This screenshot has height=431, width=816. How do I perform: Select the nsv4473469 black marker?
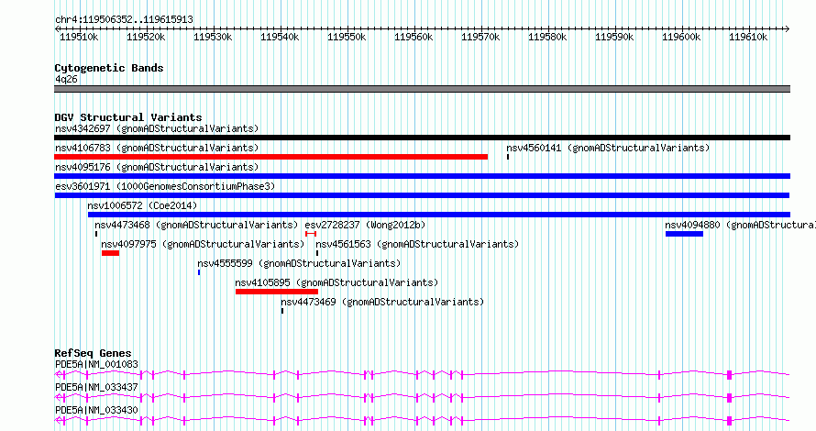pyautogui.click(x=282, y=311)
